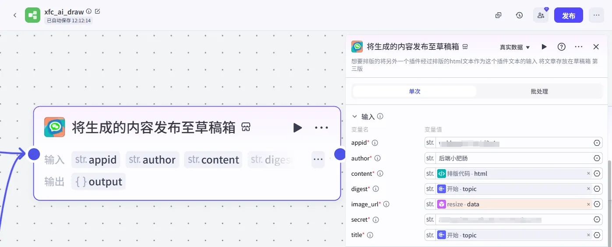Open variable selector for the secret row

click(x=597, y=219)
